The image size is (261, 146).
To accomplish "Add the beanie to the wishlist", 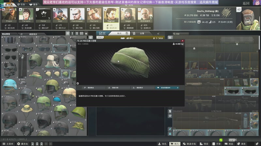I will click(167, 88).
